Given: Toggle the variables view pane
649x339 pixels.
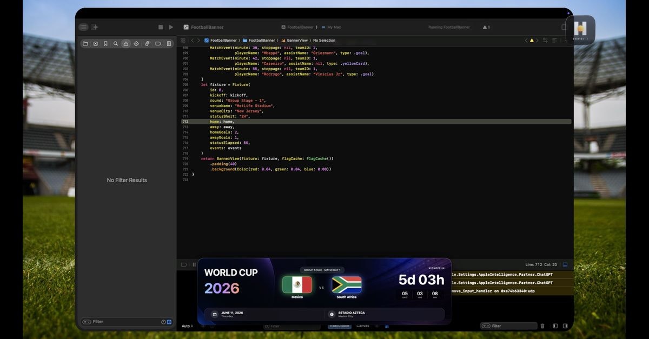Looking at the screenshot, I should (555, 326).
